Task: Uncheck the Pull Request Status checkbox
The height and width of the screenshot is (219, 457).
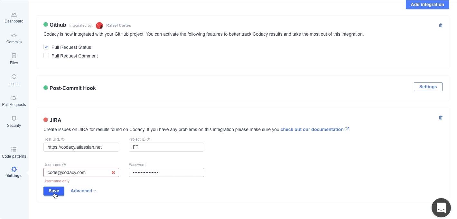Action: point(46,47)
